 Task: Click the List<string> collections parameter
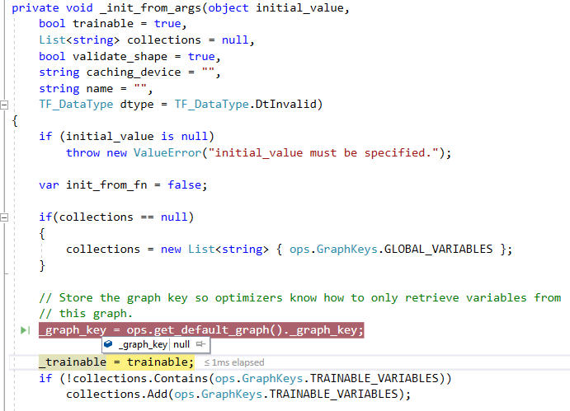pyautogui.click(x=147, y=40)
